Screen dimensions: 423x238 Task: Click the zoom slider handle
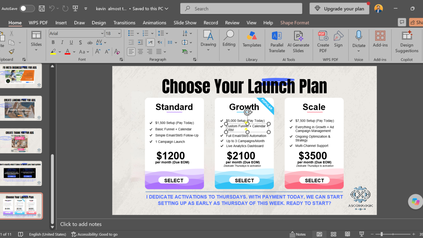(x=382, y=234)
